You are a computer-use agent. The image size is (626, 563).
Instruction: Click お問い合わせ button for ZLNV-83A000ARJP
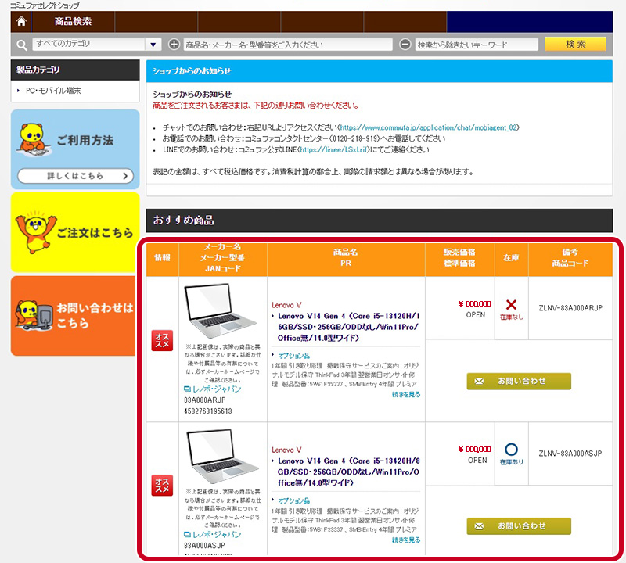coord(519,382)
